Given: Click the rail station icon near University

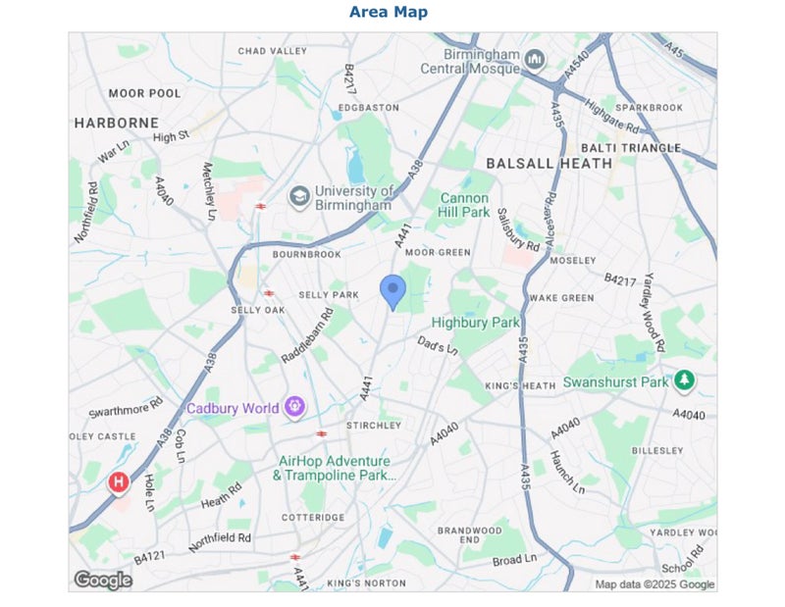Looking at the screenshot, I should coord(260,206).
